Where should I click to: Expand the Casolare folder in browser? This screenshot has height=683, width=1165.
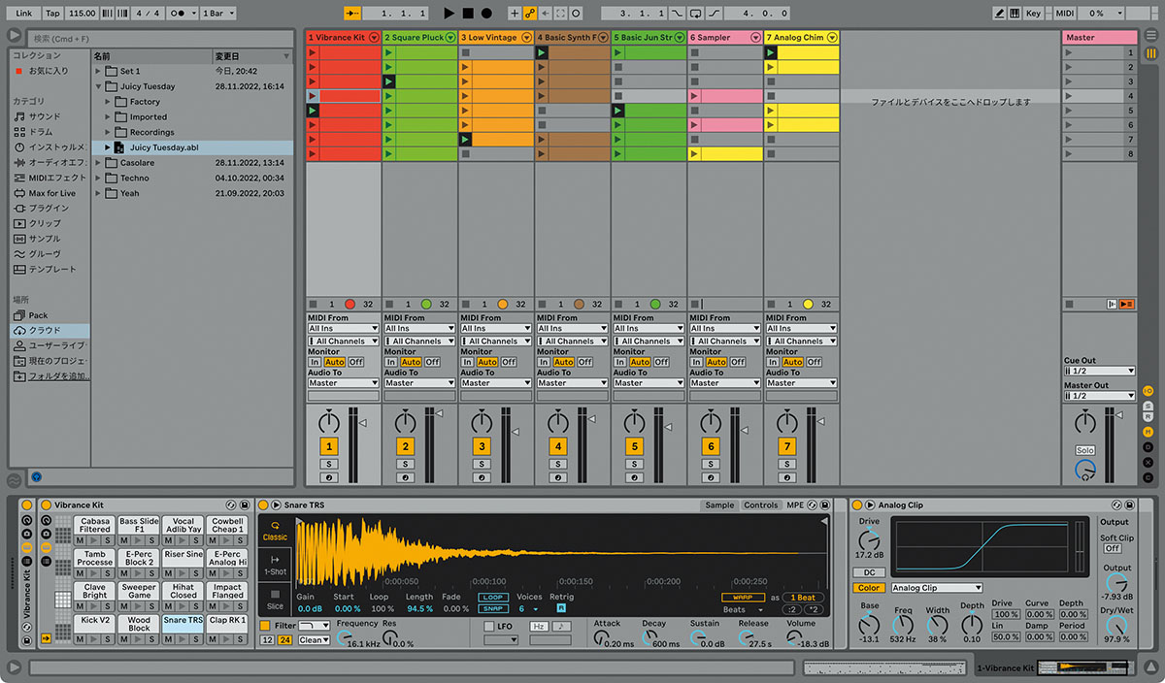99,163
